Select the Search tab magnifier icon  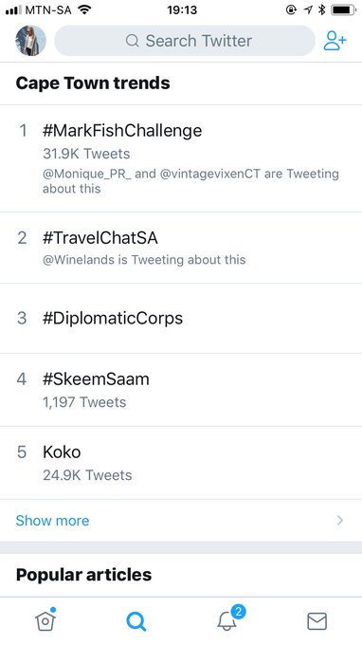[x=136, y=621]
